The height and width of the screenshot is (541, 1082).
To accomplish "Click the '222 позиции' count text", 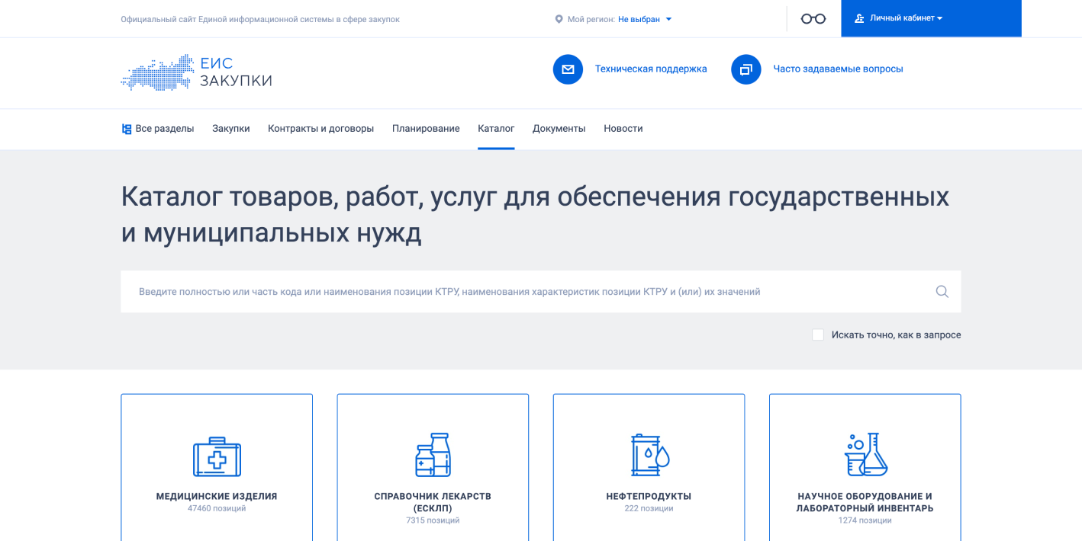I will coord(649,509).
